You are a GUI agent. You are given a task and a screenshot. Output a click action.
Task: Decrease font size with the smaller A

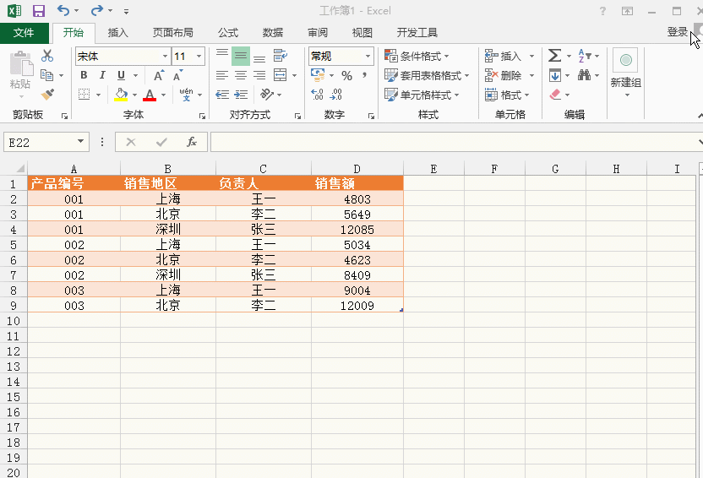(x=178, y=75)
